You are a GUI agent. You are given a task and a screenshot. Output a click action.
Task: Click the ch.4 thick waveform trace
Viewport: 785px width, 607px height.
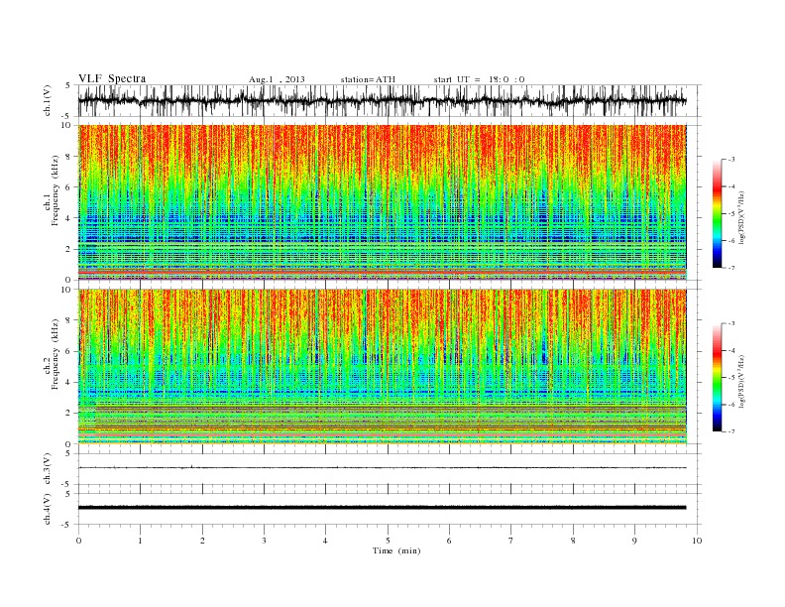[382, 508]
